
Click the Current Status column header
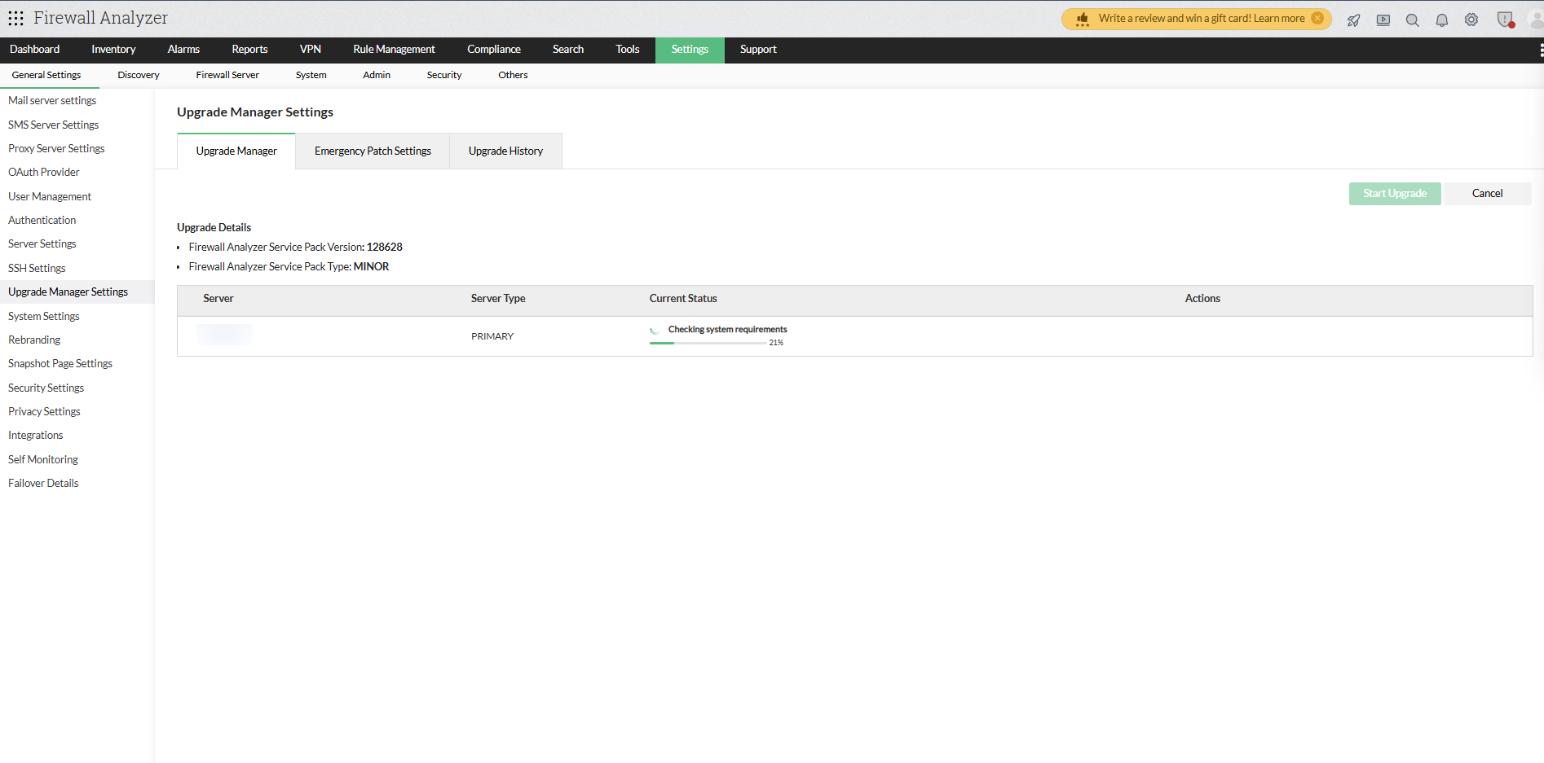point(683,299)
